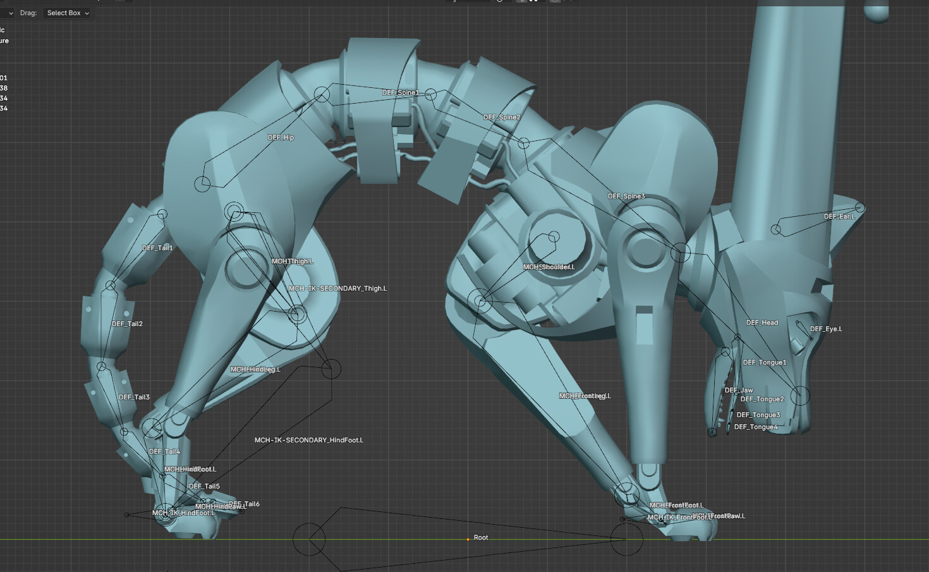Click the DEF_Eye.L bone
Image resolution: width=929 pixels, height=572 pixels.
pos(826,329)
